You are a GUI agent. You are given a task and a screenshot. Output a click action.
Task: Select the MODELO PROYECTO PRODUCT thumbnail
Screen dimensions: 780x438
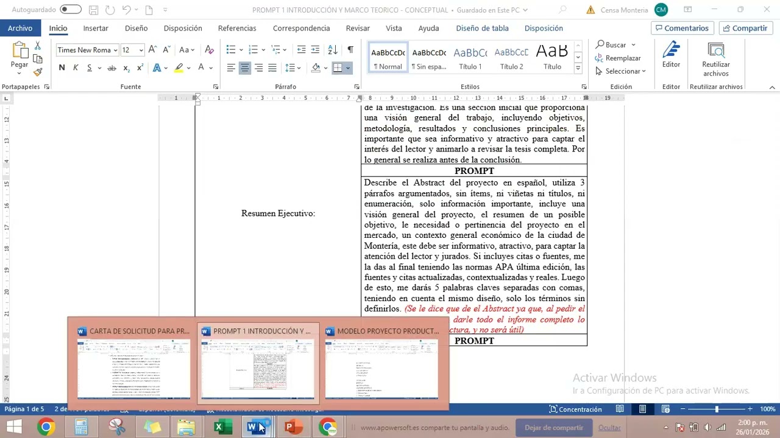tap(381, 363)
